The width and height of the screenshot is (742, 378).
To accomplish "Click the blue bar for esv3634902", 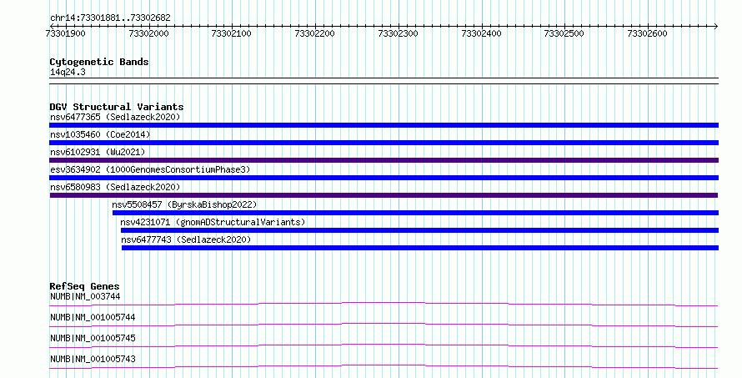I will [384, 178].
